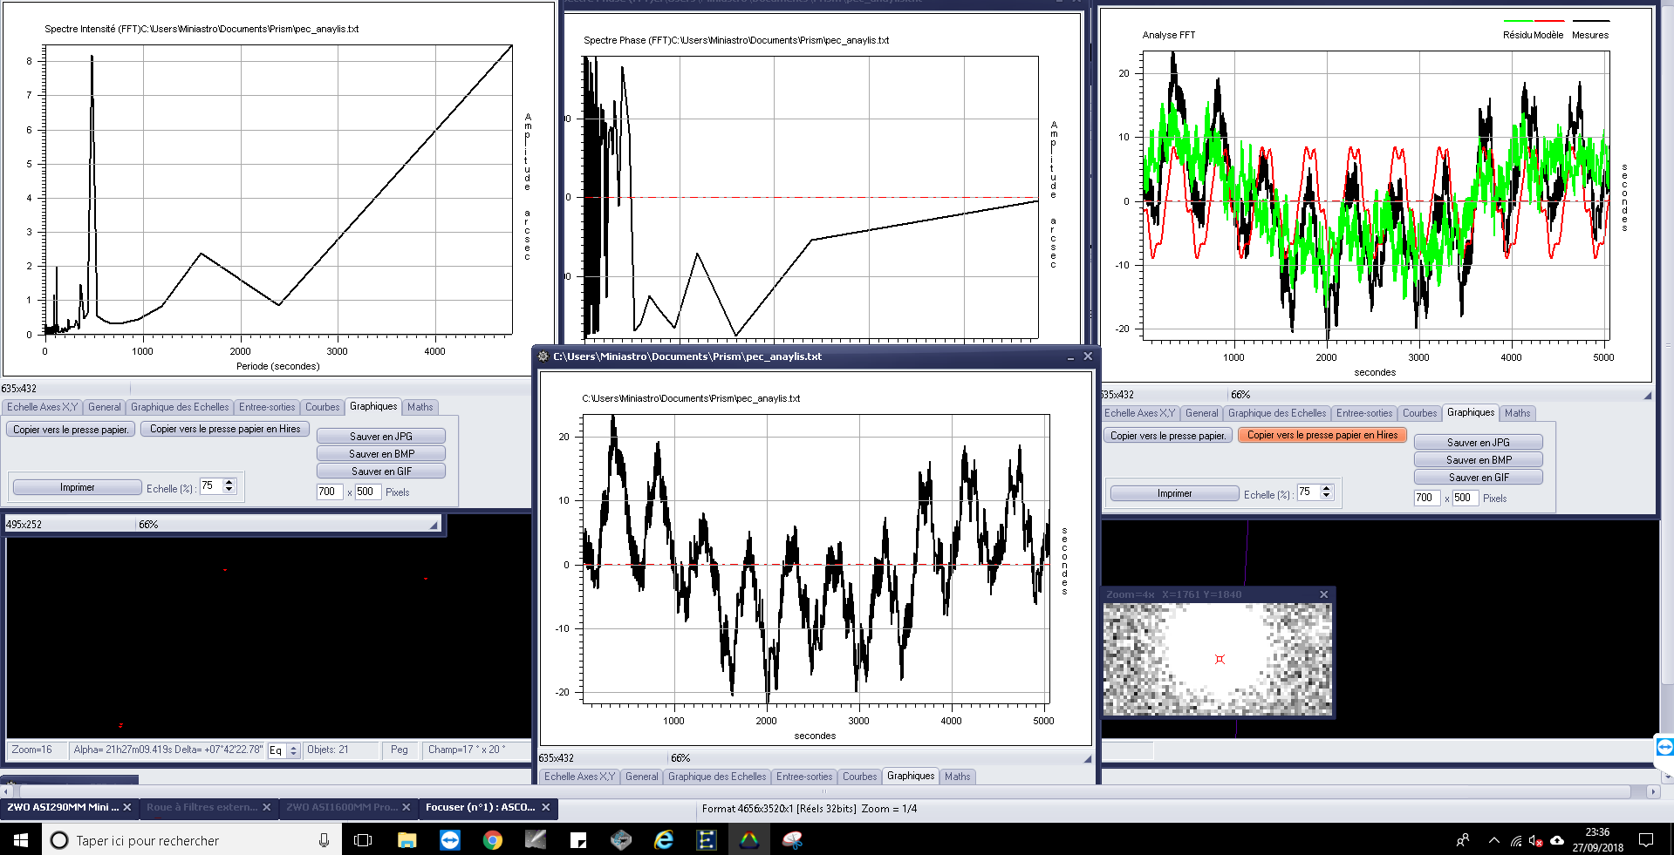Show hidden system tray icons
Image resolution: width=1674 pixels, height=855 pixels.
[x=1493, y=841]
